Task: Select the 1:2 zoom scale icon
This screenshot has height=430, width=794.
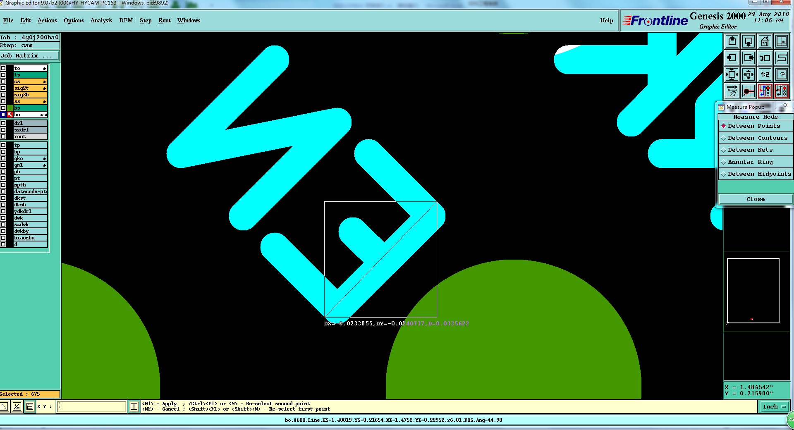Action: tap(765, 74)
